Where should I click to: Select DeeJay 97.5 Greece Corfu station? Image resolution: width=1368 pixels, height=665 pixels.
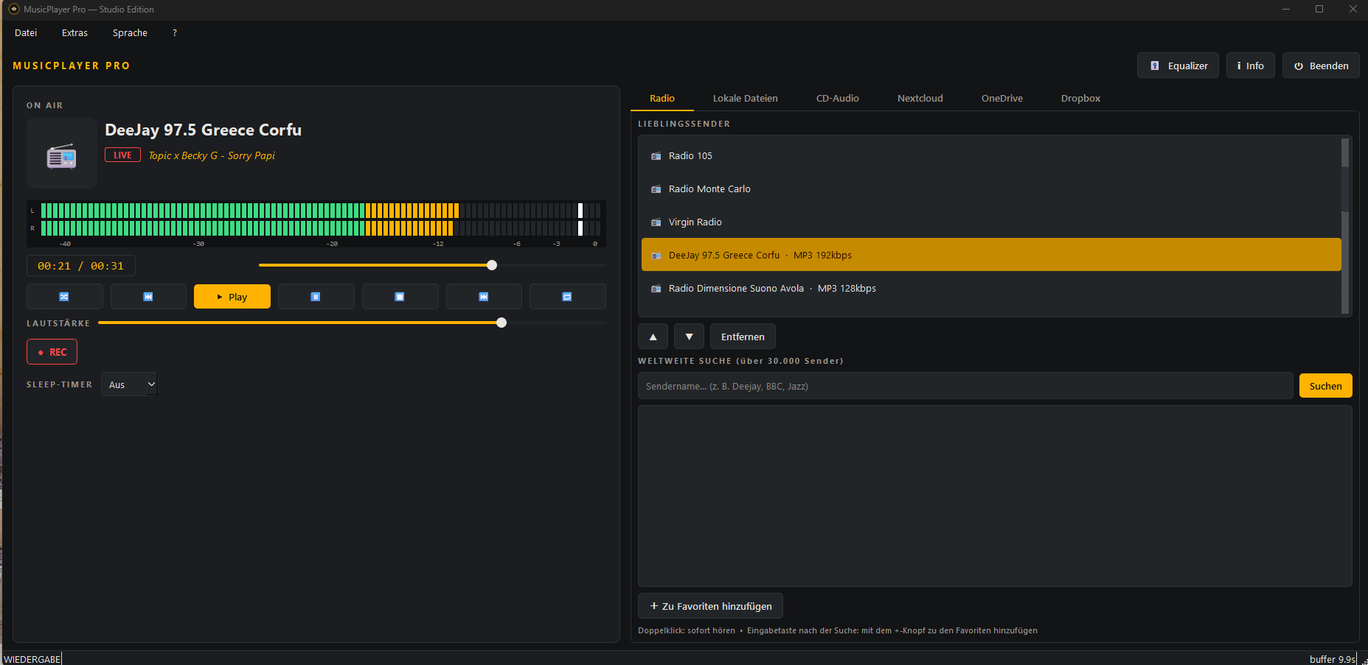coord(991,255)
